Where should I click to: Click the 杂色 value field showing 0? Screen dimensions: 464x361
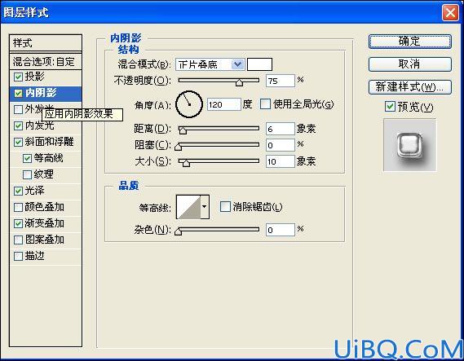coord(281,230)
